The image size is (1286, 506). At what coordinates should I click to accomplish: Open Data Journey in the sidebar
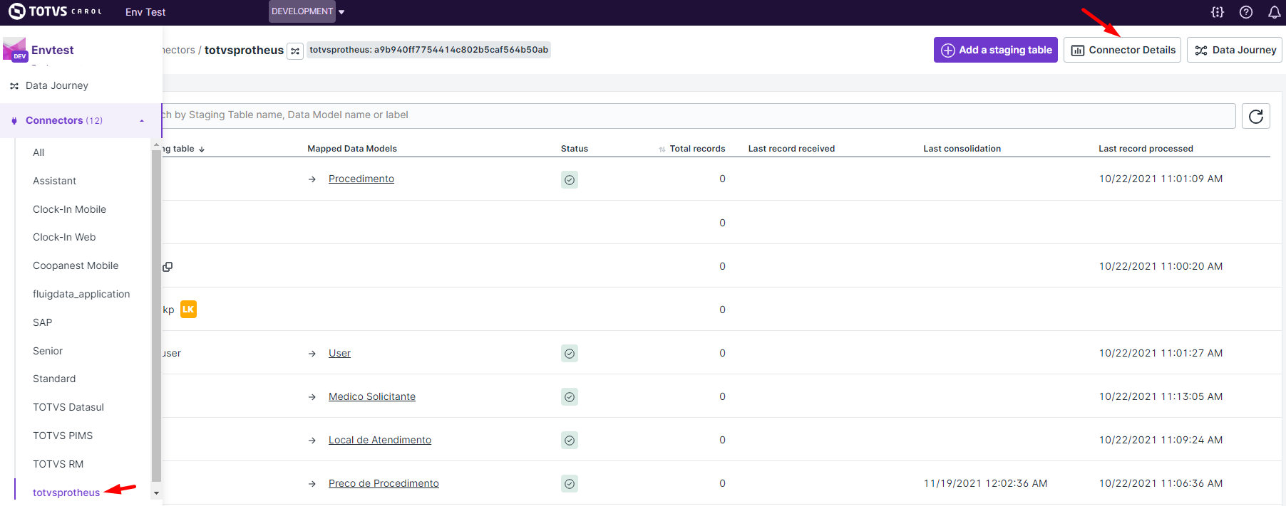[x=57, y=85]
